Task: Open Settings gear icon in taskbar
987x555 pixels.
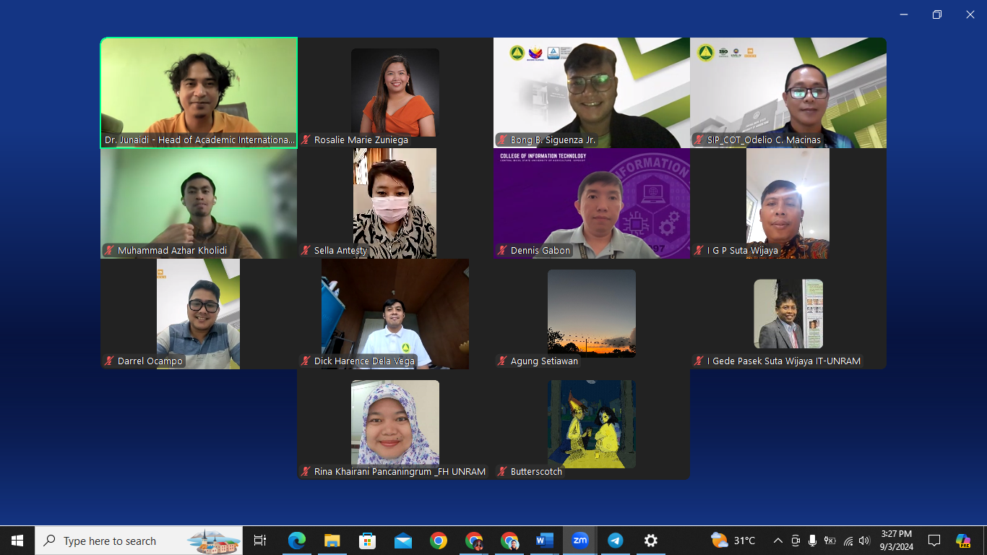Action: (x=651, y=541)
